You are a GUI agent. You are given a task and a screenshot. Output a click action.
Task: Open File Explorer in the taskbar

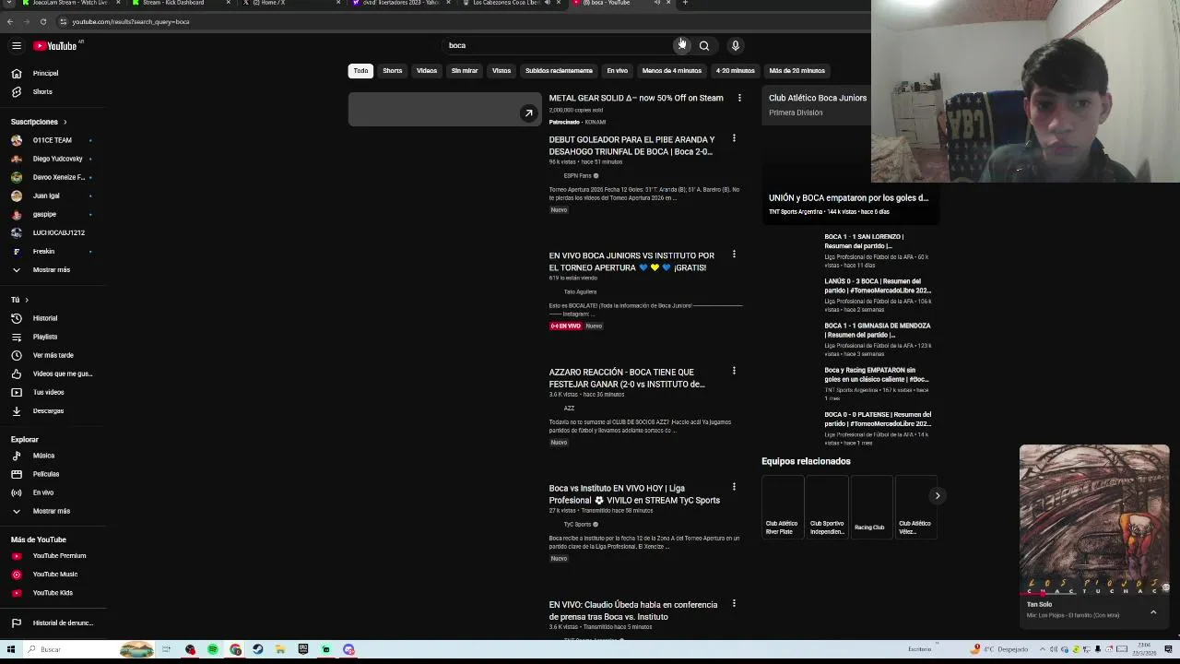[280, 649]
